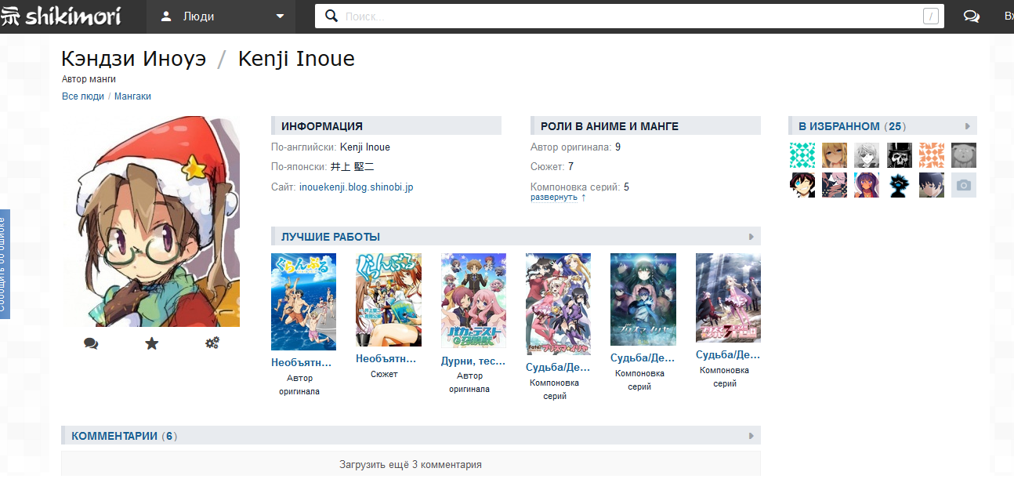1014x479 pixels.
Task: Click the Сообщить об ошибке side tab
Action: click(x=4, y=264)
